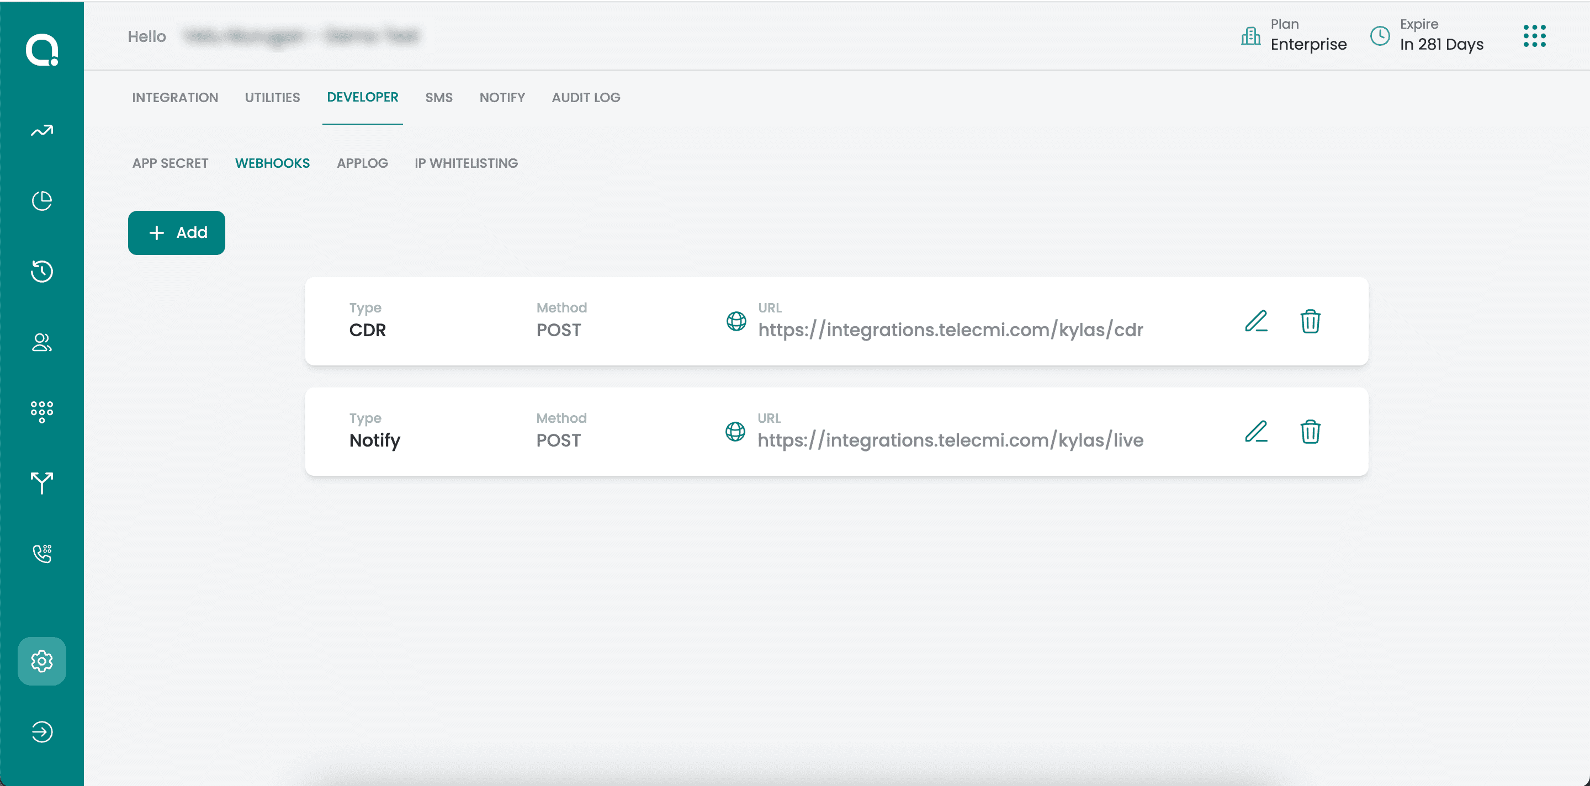This screenshot has height=786, width=1590.
Task: Switch to the AUDIT LOG tab
Action: (x=586, y=98)
